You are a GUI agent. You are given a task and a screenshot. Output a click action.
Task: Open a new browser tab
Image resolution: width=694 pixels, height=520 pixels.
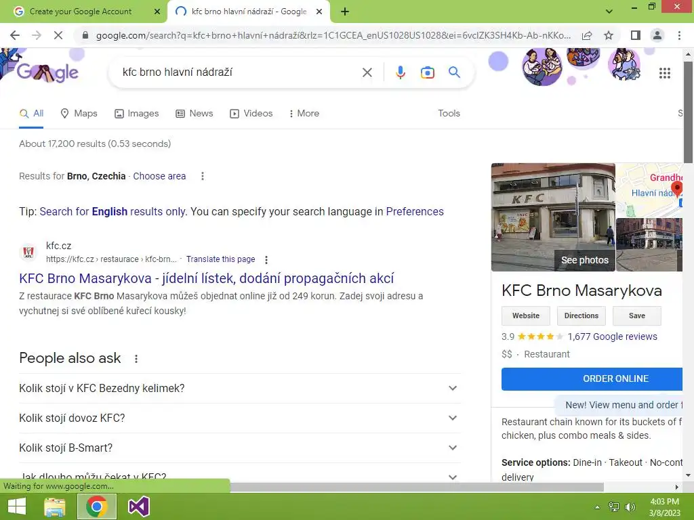click(345, 12)
